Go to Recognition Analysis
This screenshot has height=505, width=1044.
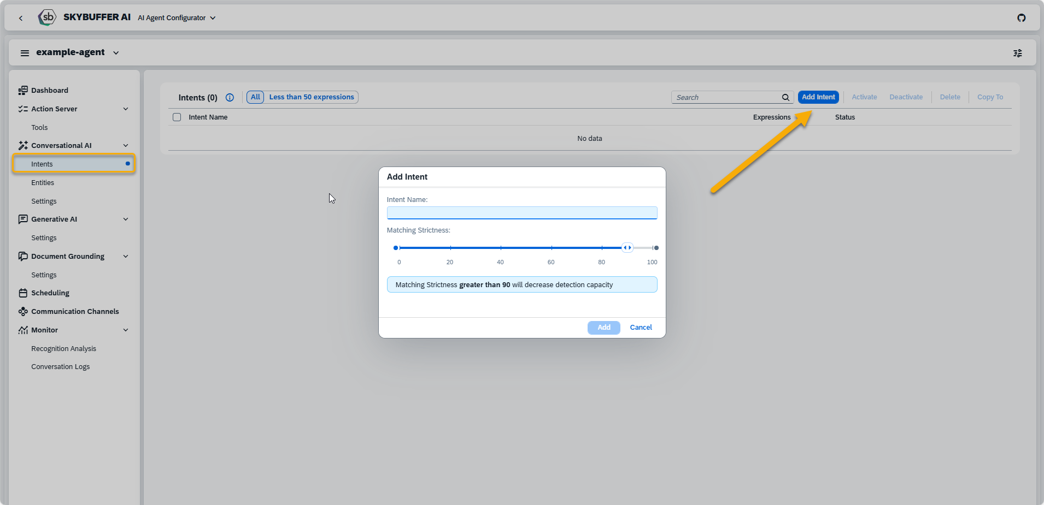(63, 349)
